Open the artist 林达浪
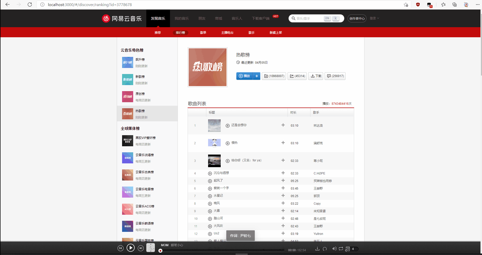Image resolution: width=482 pixels, height=255 pixels. point(318,126)
